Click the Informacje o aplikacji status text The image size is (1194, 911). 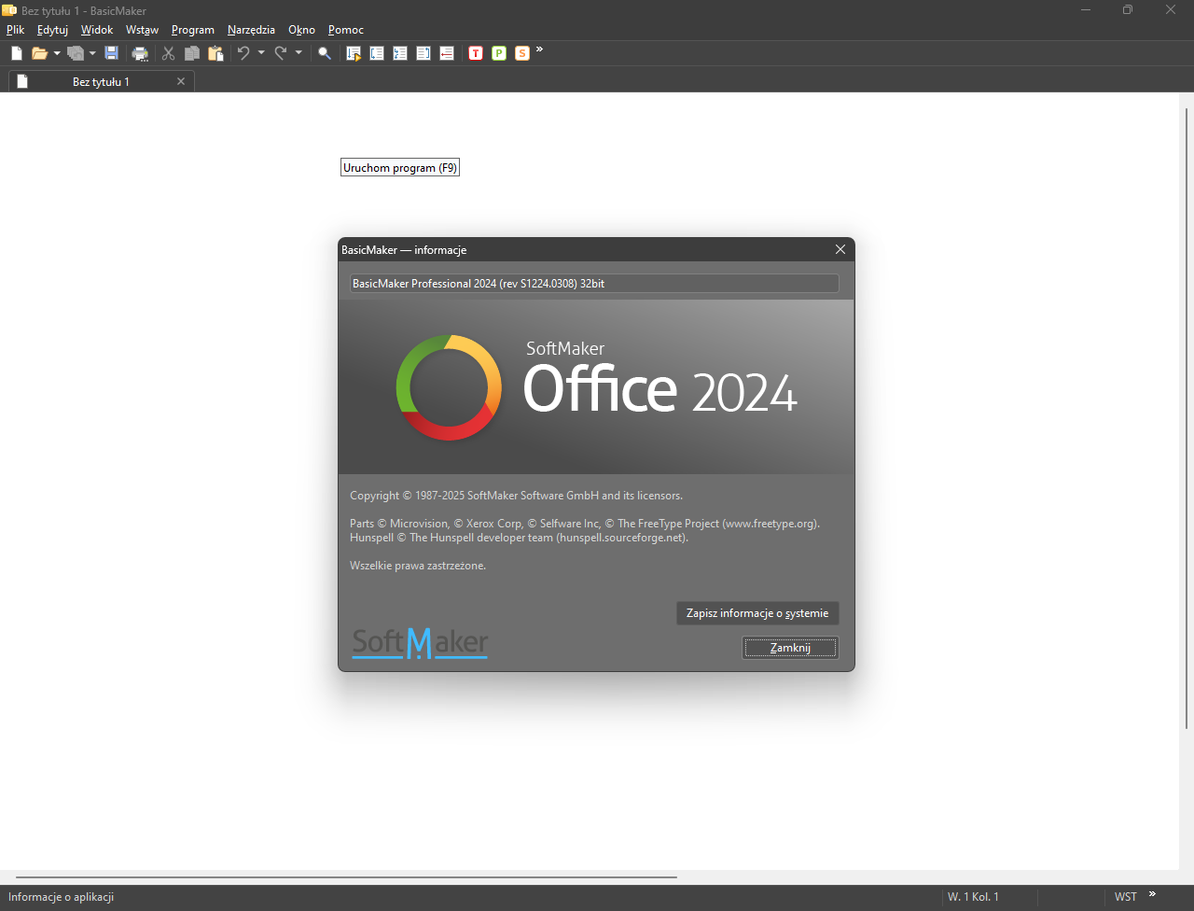click(x=62, y=897)
